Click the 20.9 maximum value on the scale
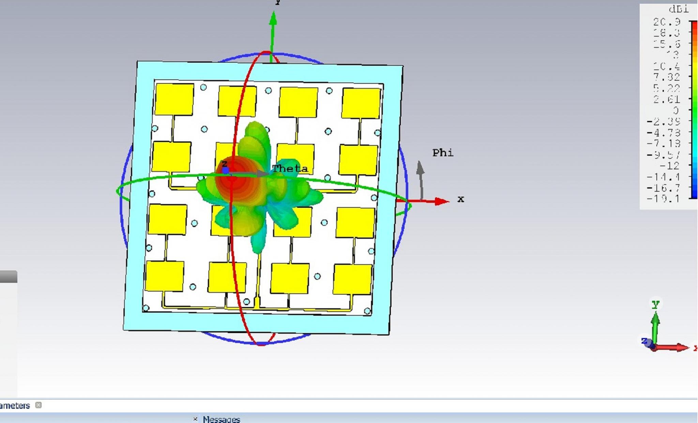The height and width of the screenshot is (423, 698). coord(667,22)
